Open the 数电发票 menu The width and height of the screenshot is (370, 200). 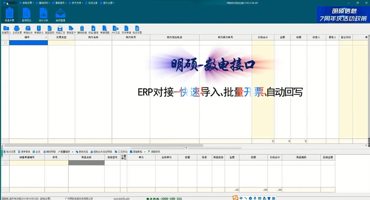(x=27, y=3)
